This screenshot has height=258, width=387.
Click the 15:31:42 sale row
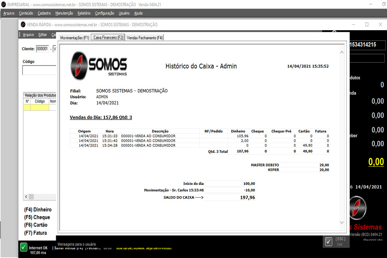click(x=199, y=140)
